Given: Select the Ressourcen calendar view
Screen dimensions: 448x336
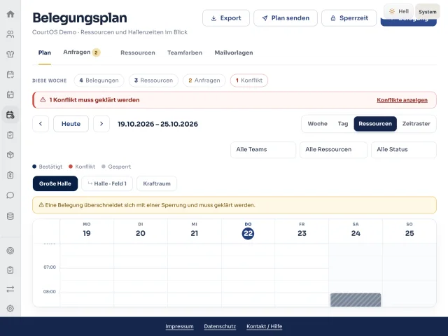Looking at the screenshot, I should (x=375, y=124).
